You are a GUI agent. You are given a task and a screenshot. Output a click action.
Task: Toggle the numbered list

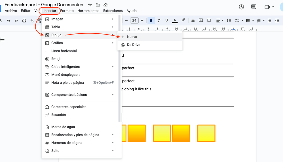coord(259,21)
